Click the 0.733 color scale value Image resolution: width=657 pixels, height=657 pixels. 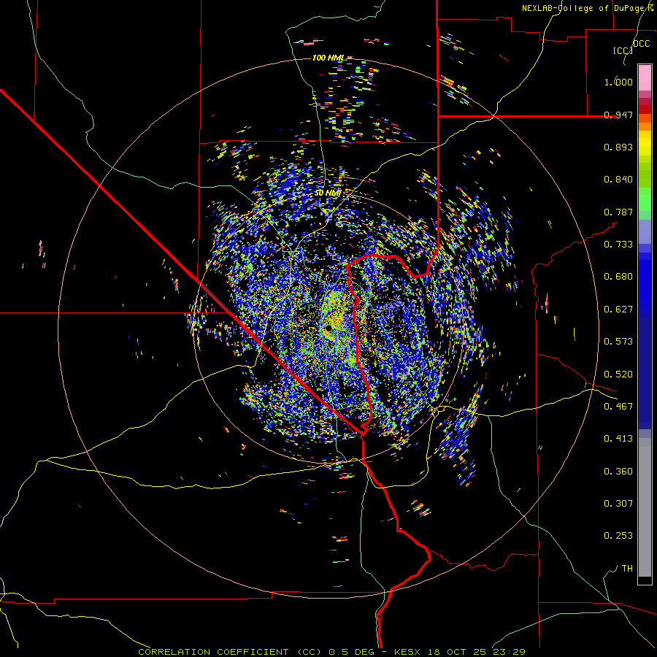pyautogui.click(x=618, y=245)
